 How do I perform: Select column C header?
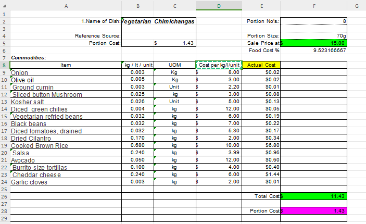175,6
